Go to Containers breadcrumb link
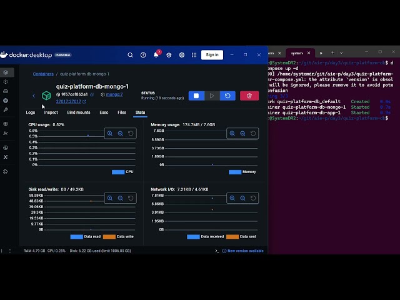The width and height of the screenshot is (400, 300). 43,74
